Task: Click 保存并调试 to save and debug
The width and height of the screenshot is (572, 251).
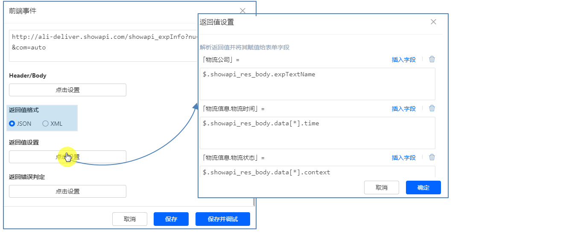Action: point(222,219)
